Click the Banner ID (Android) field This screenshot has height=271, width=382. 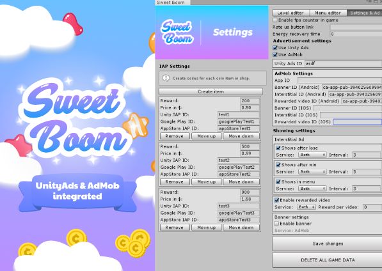[352, 87]
